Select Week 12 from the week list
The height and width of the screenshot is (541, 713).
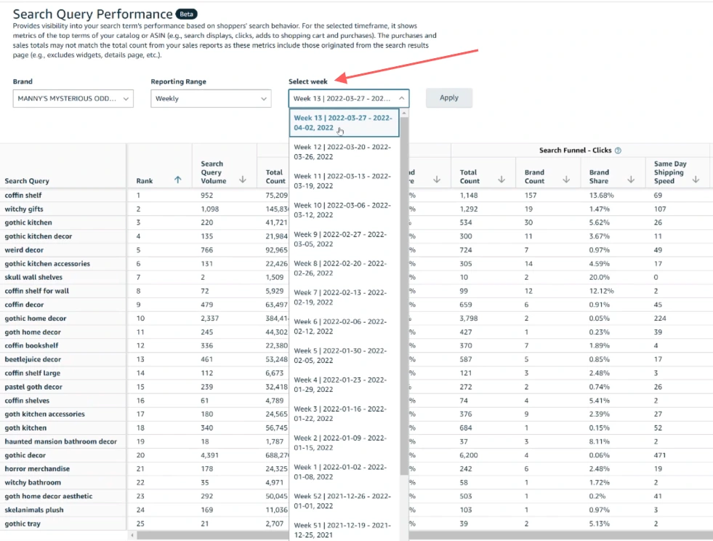(343, 151)
